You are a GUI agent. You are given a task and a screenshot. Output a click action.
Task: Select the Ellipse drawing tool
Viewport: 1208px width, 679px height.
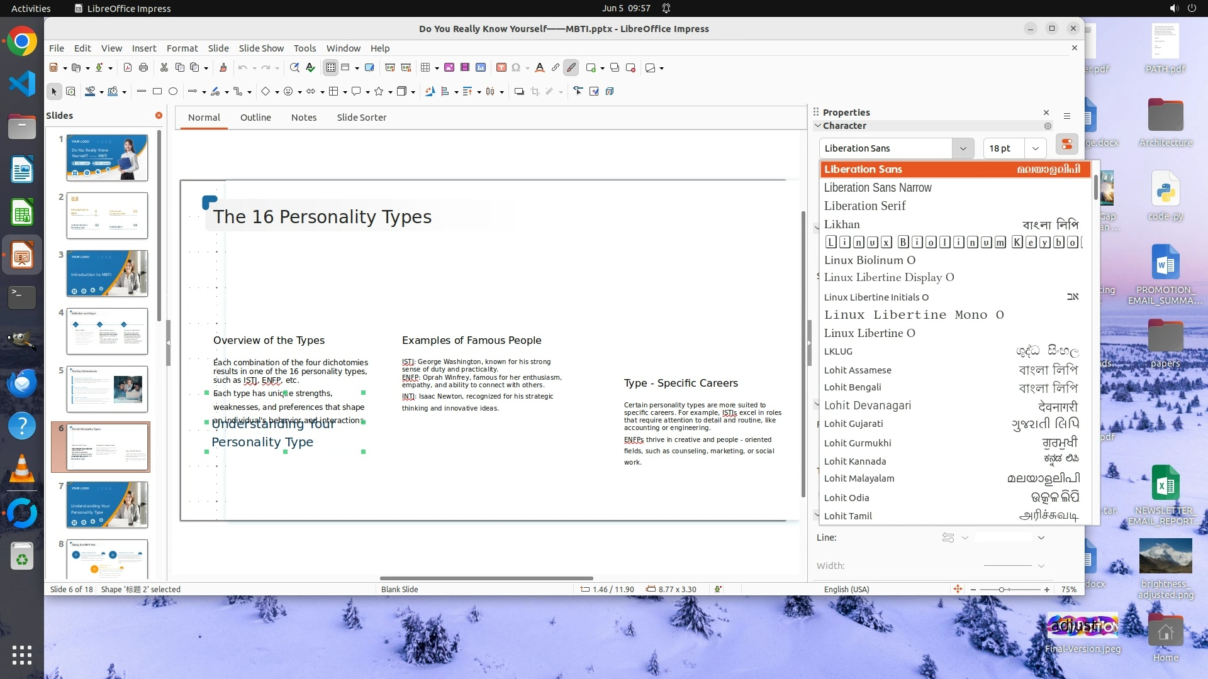[x=173, y=92]
